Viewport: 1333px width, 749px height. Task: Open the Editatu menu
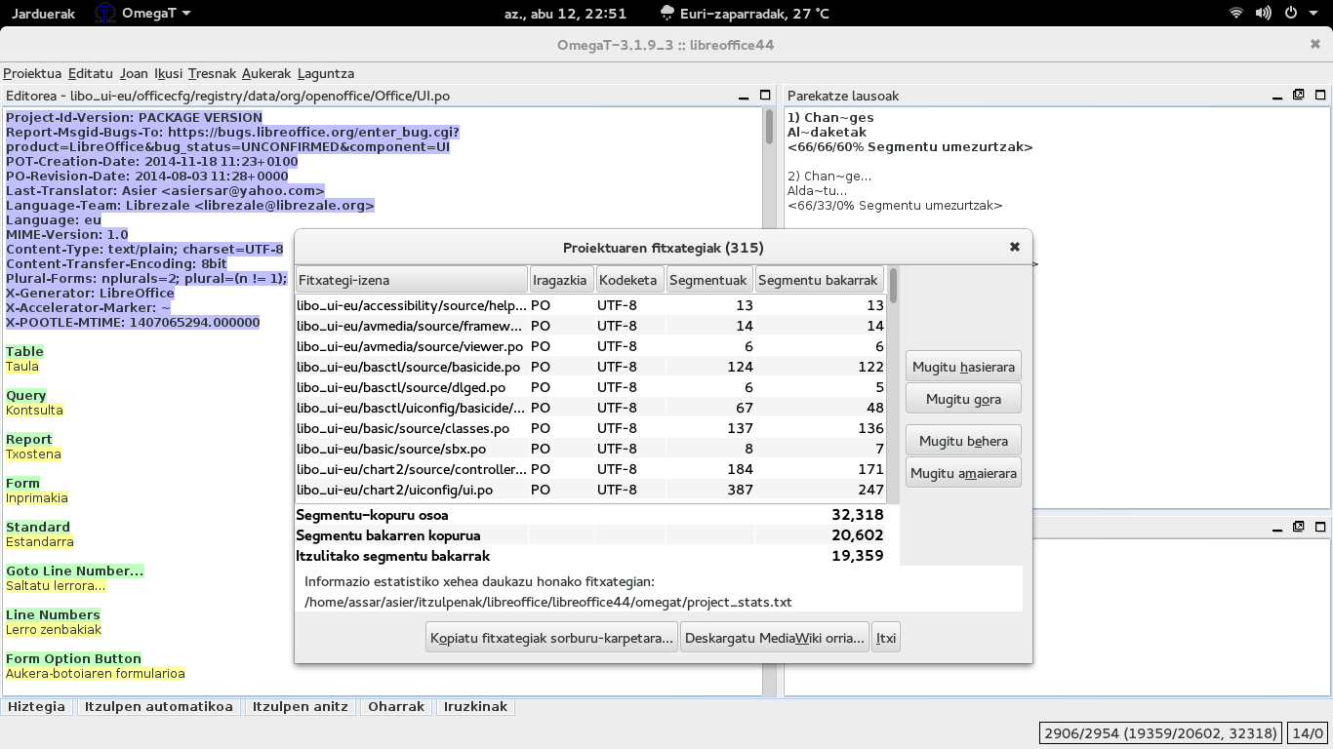click(x=91, y=73)
